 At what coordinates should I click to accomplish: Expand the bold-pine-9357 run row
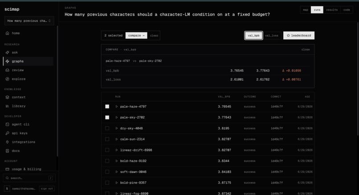[x=117, y=183]
